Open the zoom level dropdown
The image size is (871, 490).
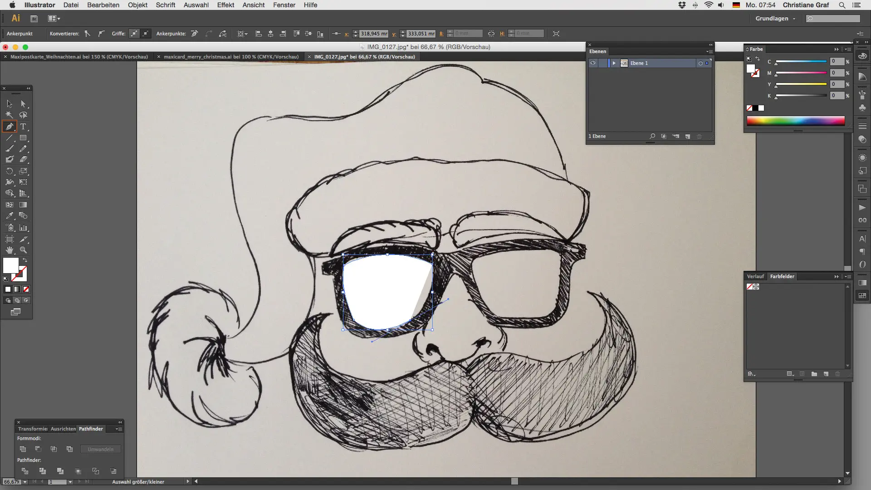25,482
